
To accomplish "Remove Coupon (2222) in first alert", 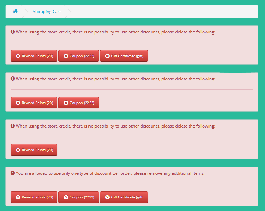I will pos(79,56).
